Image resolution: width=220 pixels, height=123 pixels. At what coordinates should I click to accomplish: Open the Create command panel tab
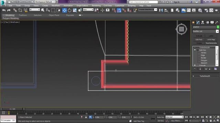(x=194, y=23)
